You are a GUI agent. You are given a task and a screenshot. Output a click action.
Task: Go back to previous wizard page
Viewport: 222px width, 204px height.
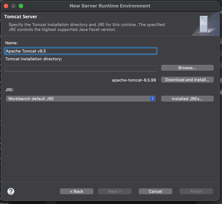pyautogui.click(x=77, y=191)
